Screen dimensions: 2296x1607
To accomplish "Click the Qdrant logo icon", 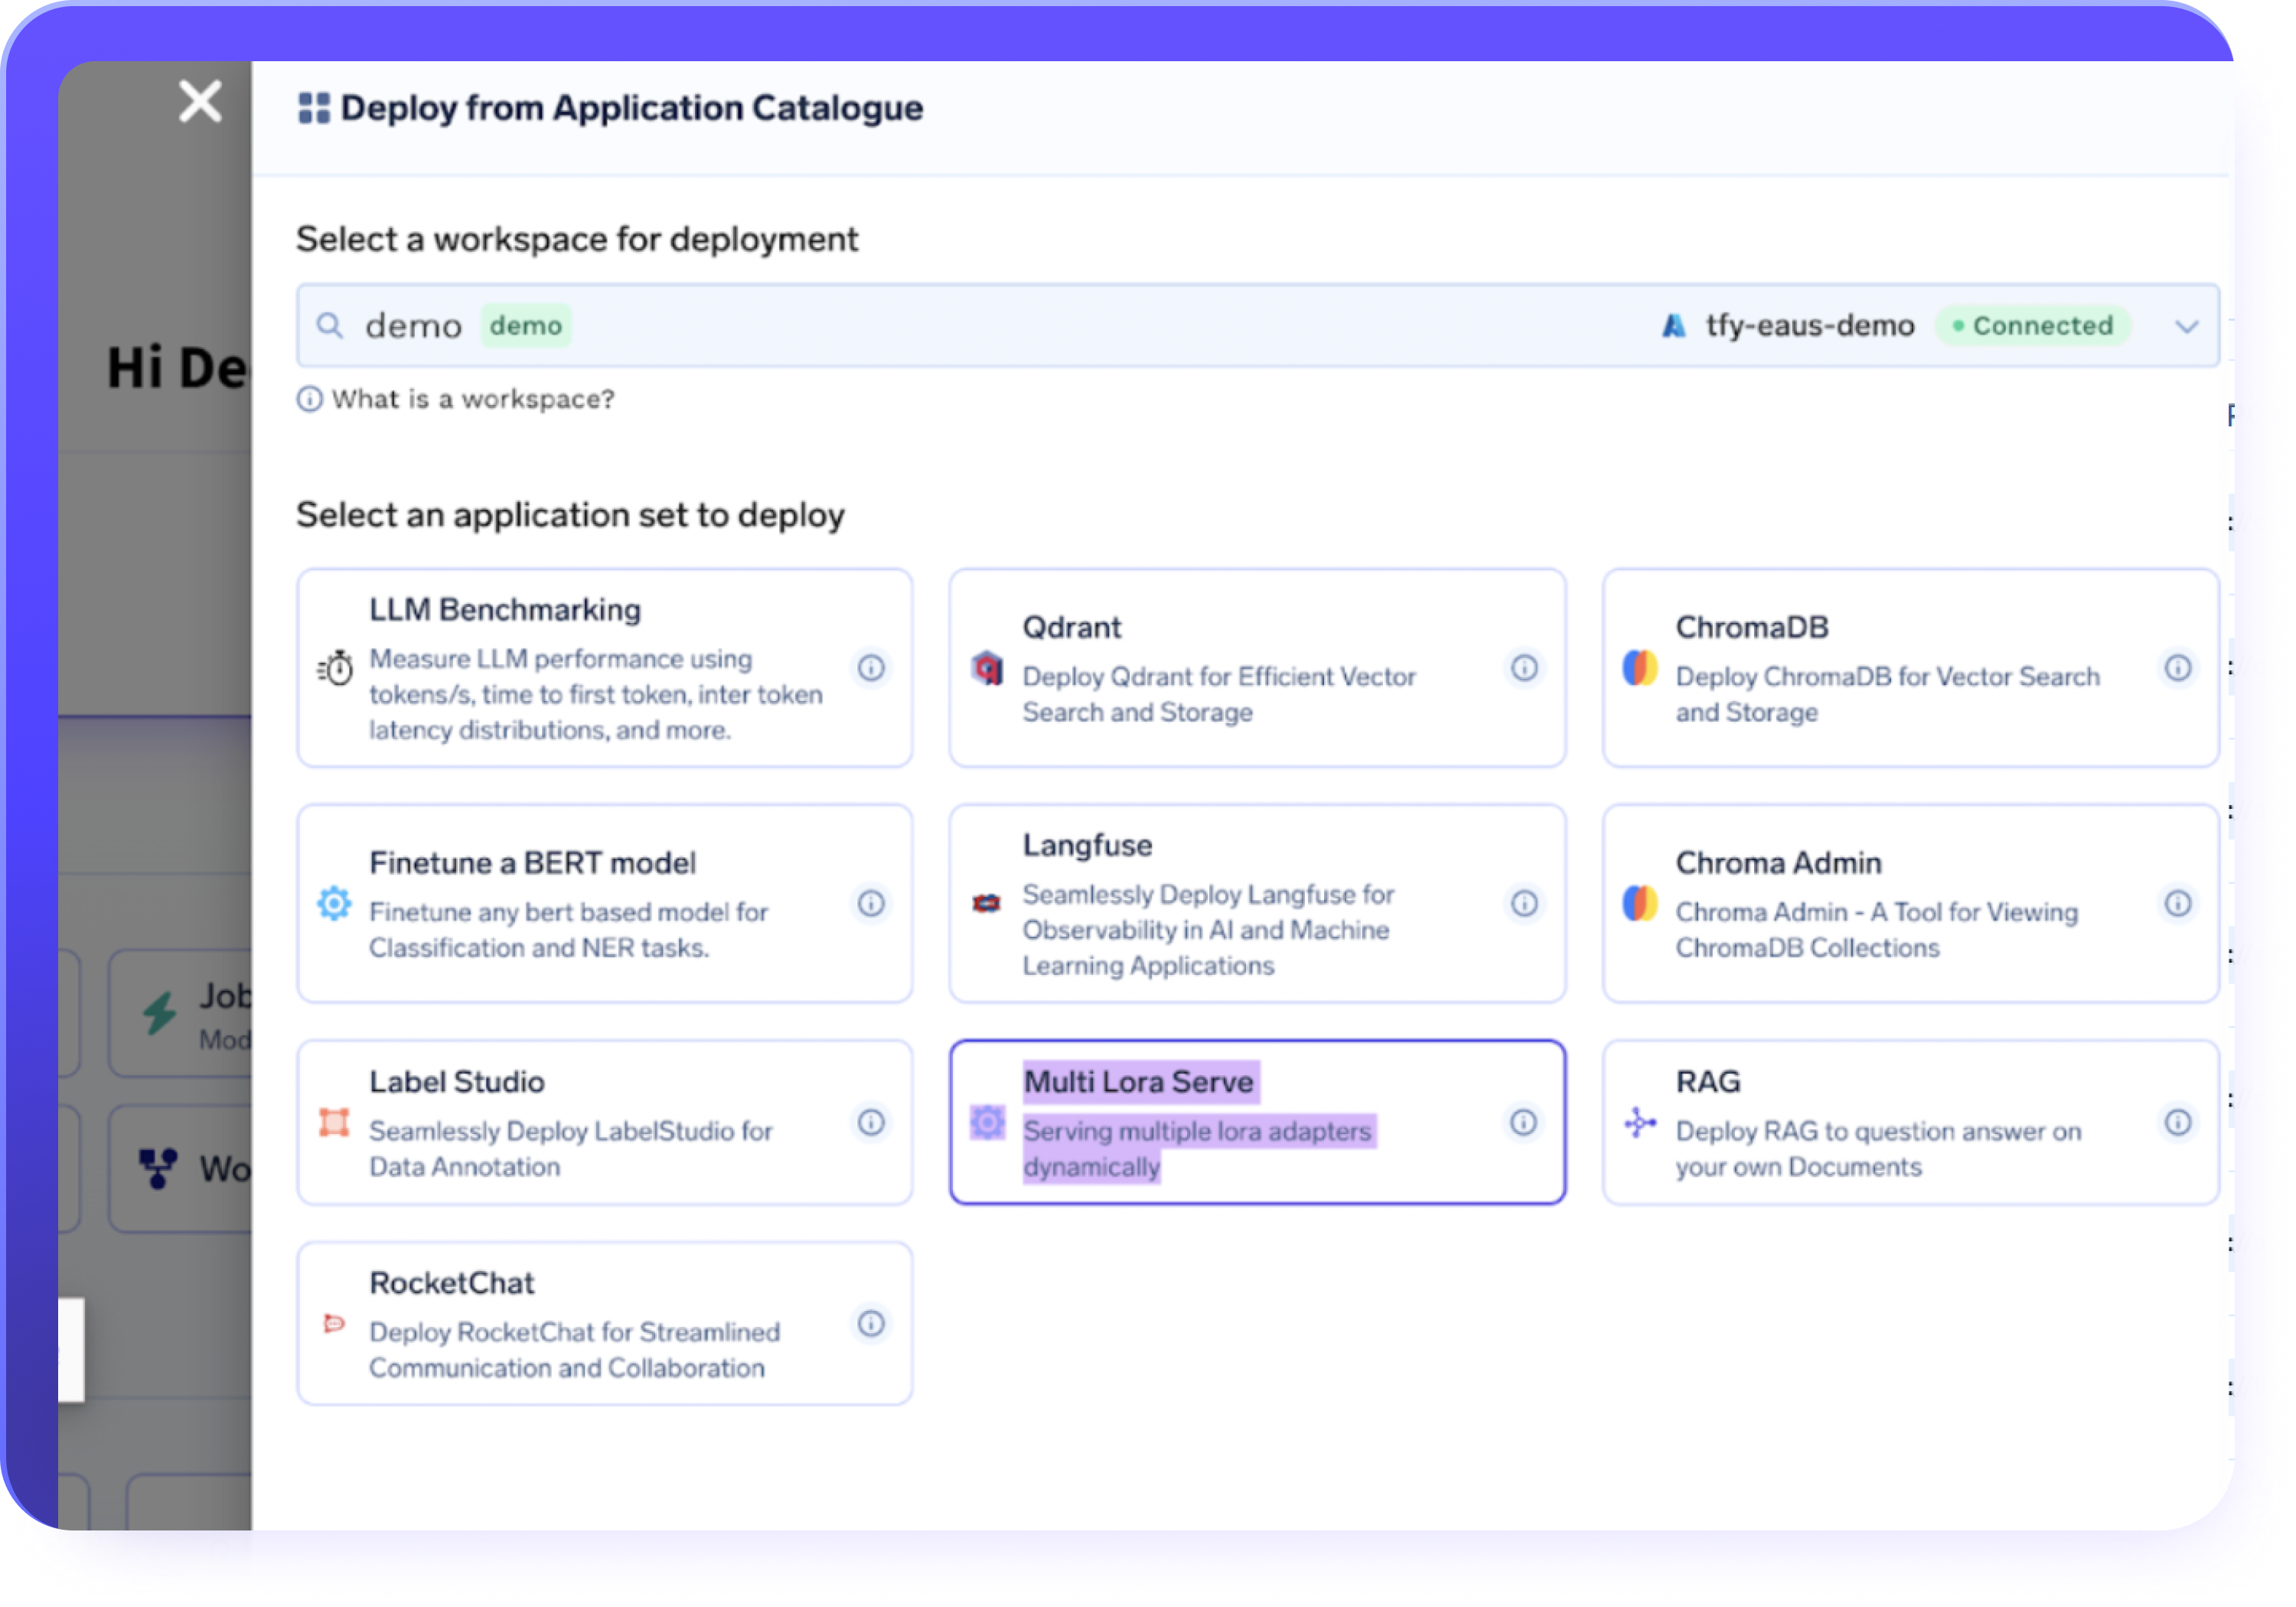I will (x=988, y=670).
